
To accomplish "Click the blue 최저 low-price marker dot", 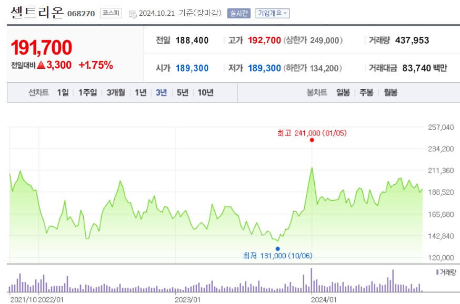I will pyautogui.click(x=278, y=248).
